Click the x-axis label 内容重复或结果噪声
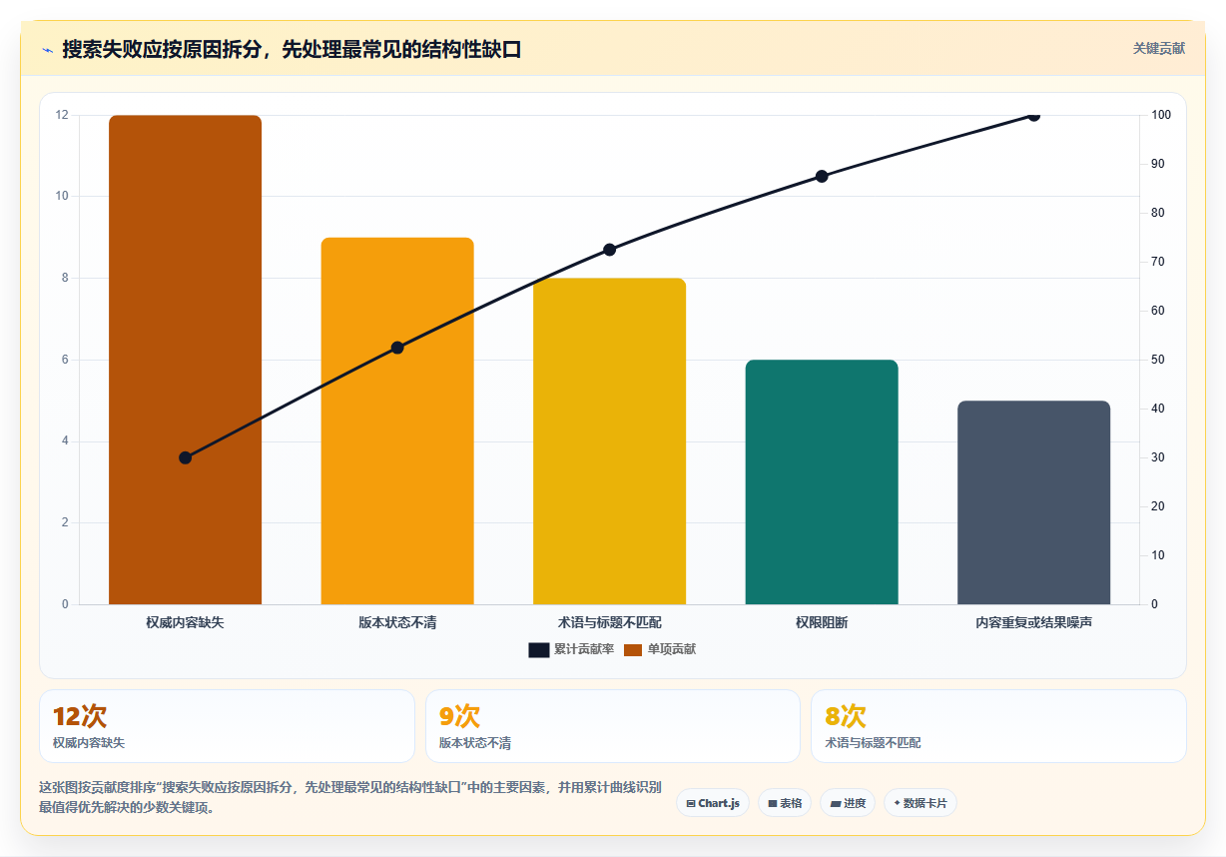1226x857 pixels. pos(1033,622)
